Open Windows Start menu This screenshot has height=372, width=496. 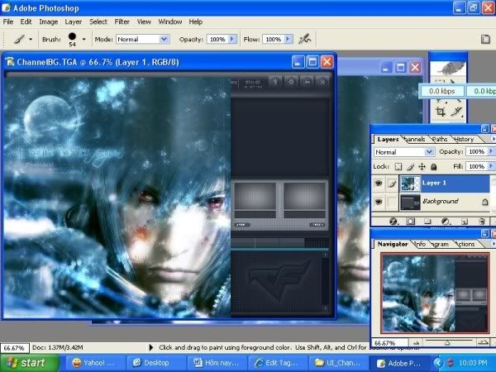coord(30,363)
